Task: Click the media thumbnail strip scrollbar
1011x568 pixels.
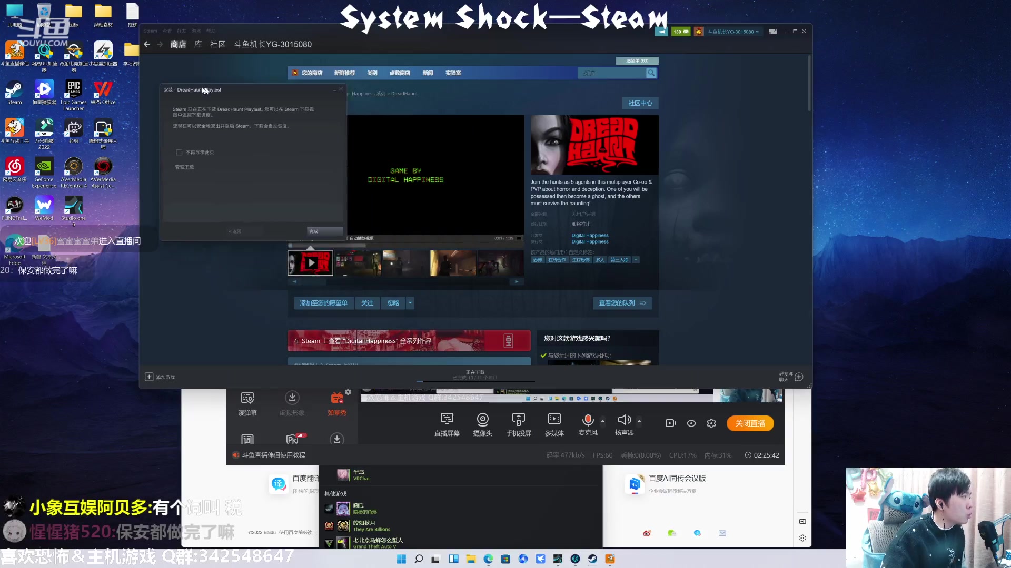Action: click(x=405, y=282)
